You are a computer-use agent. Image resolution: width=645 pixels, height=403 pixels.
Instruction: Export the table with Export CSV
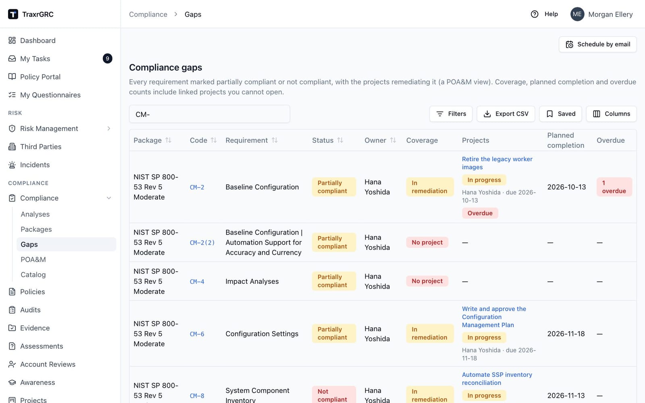click(x=506, y=114)
